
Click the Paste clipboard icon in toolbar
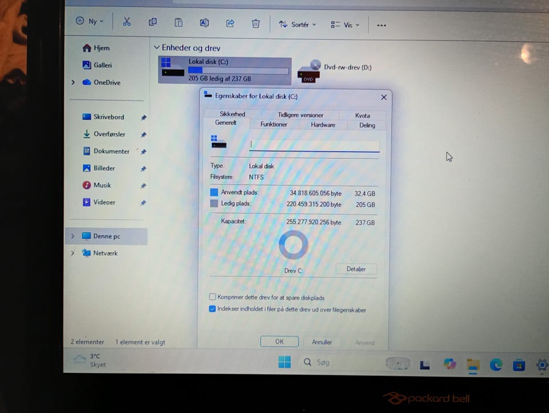point(178,23)
